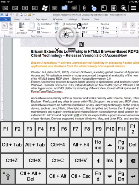Tap the floating right-click mouse icon

[x=79, y=26]
